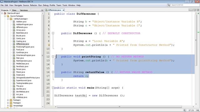The width and height of the screenshot is (200, 112).
Task: Click the Source Packages folder icon
Action: click(x=8, y=16)
